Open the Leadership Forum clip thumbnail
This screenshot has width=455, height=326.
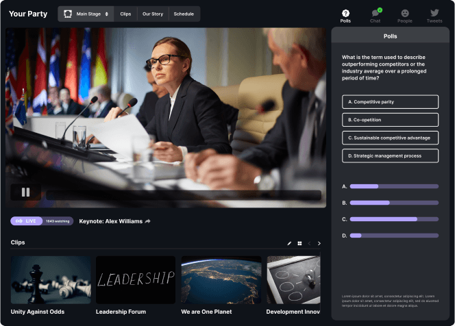[136, 280]
